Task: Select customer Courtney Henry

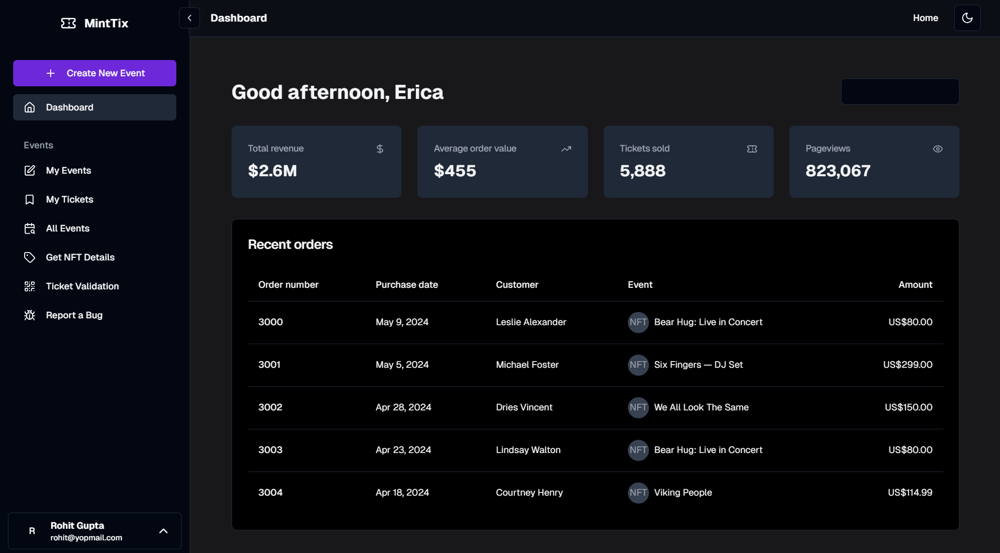Action: click(x=529, y=492)
